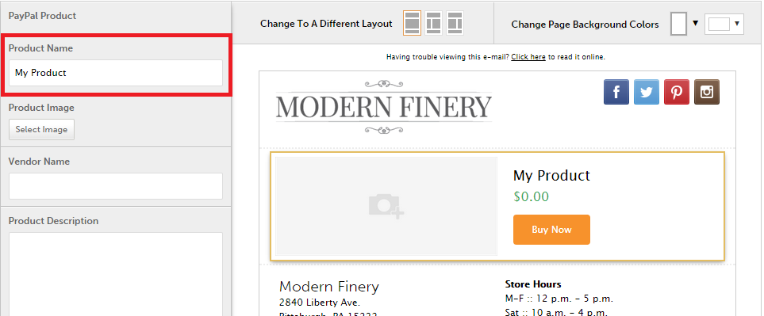Follow the 'Click here' read online link
The width and height of the screenshot is (764, 316).
point(528,57)
